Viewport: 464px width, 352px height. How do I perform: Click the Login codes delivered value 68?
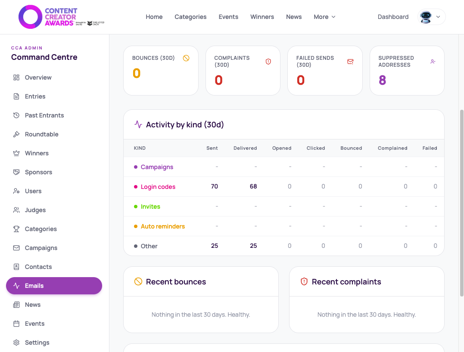(253, 186)
